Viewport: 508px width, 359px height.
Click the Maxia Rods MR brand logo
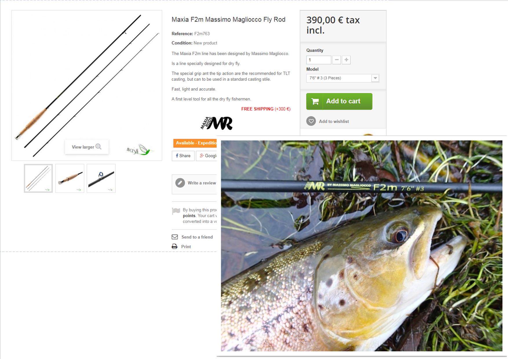pyautogui.click(x=216, y=123)
